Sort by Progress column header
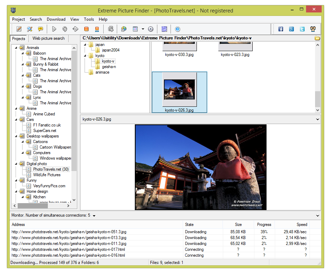Image resolution: width=331 pixels, height=275 pixels. pos(264,225)
